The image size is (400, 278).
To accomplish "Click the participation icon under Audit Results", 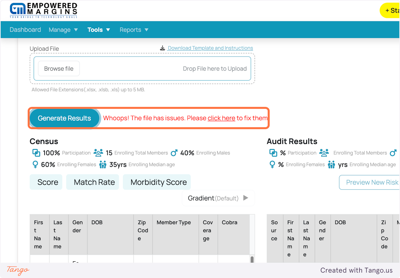I will click(x=274, y=152).
